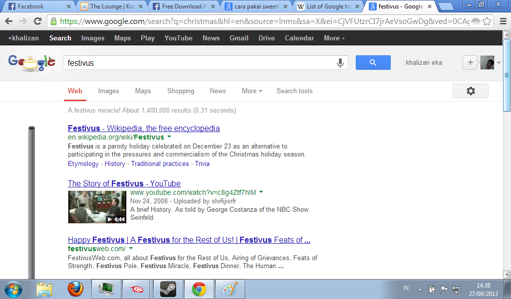This screenshot has width=511, height=299.
Task: Click the browser Back arrow
Action: (x=9, y=21)
